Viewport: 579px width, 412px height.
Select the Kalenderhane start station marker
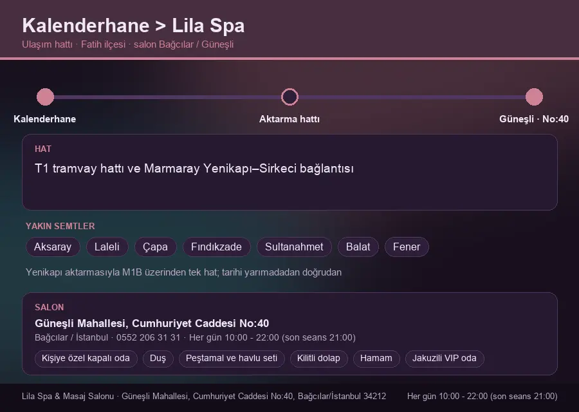tap(46, 97)
